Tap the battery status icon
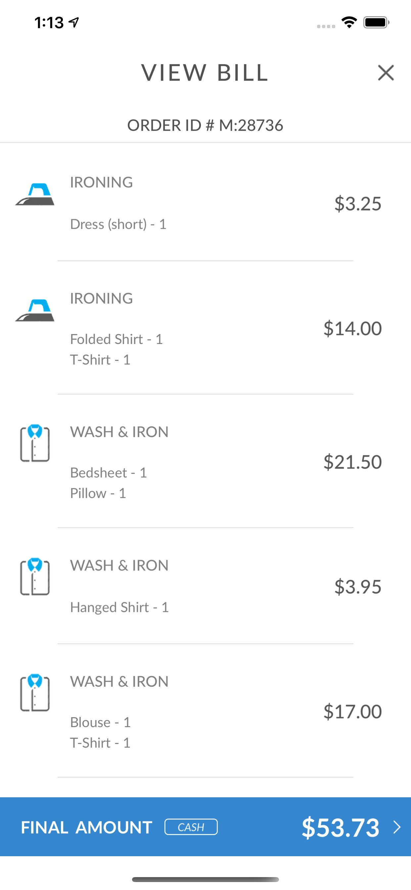This screenshot has height=890, width=411. pos(376,23)
